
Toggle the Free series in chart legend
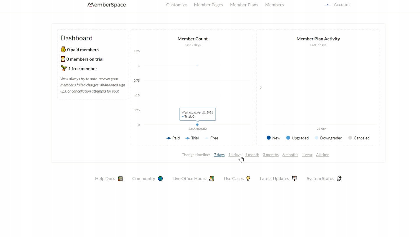[x=211, y=138]
